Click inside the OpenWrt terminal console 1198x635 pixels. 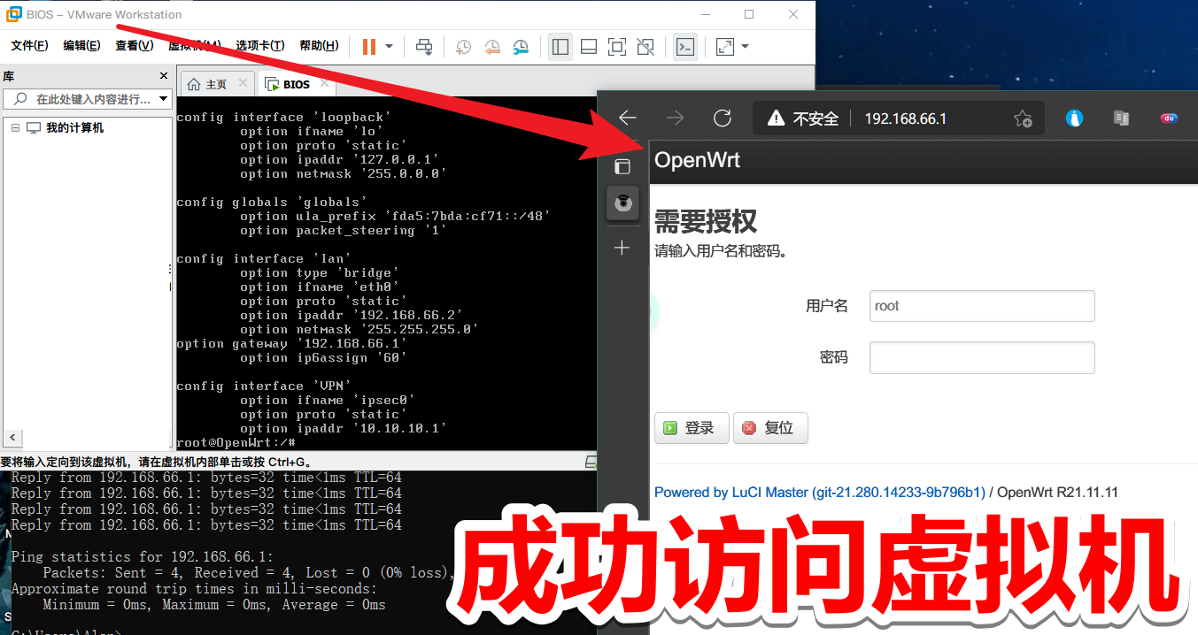coord(385,274)
